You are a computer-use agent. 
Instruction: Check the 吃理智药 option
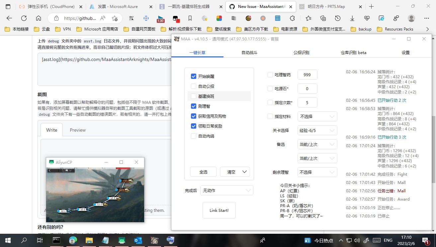tap(270, 75)
